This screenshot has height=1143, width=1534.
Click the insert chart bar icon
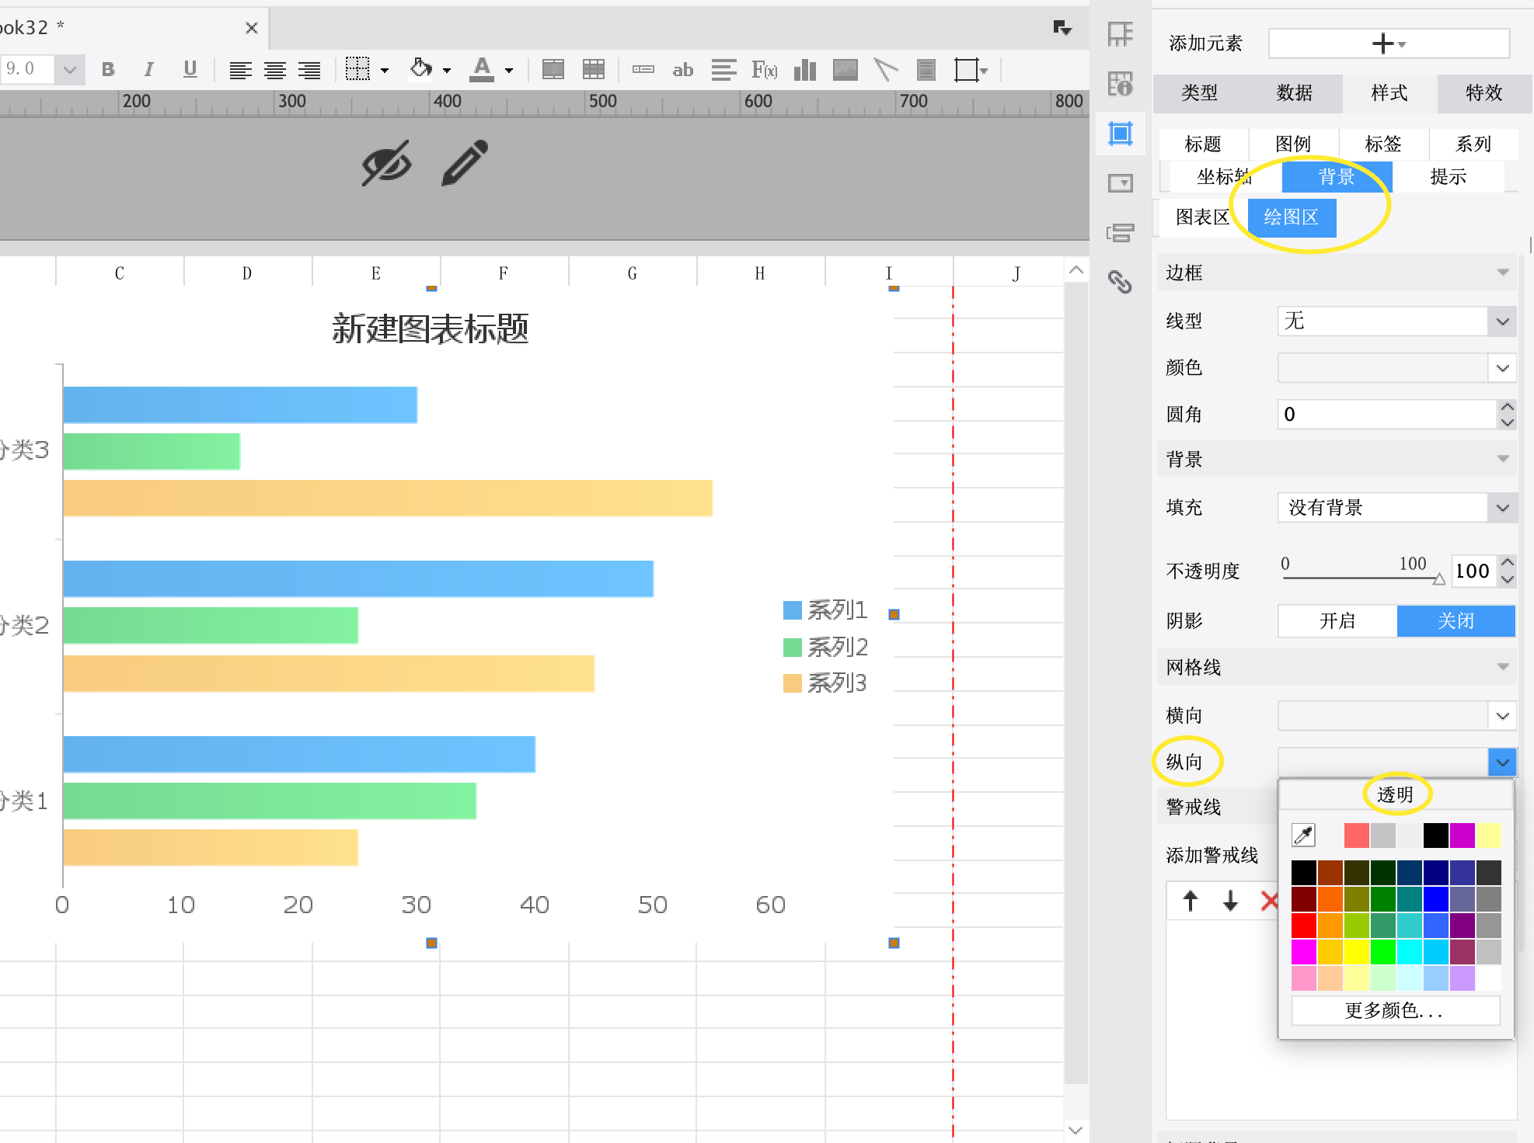[x=805, y=70]
